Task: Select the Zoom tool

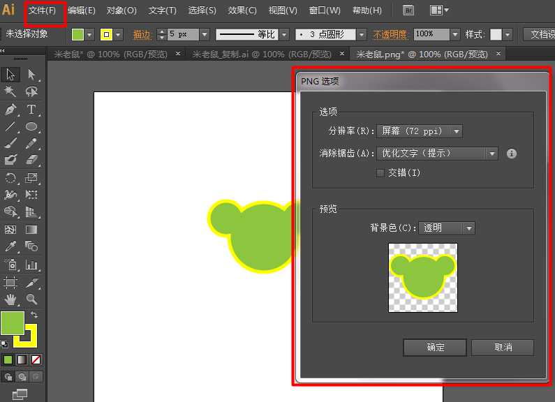Action: coord(31,299)
